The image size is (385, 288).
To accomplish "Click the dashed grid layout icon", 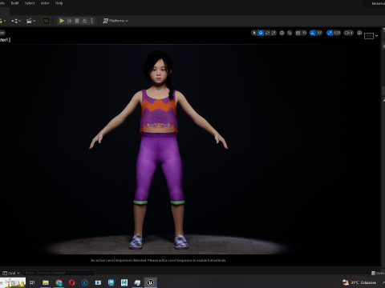I will tap(369, 36).
